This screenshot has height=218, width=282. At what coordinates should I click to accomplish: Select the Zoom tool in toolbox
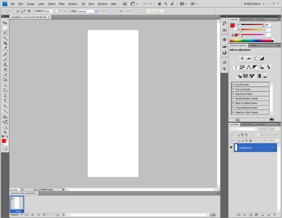point(5,132)
